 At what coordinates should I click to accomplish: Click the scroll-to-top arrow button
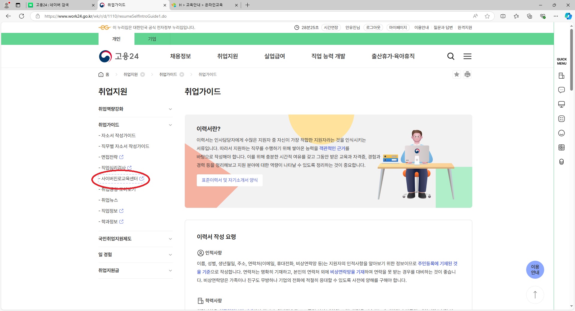click(535, 295)
